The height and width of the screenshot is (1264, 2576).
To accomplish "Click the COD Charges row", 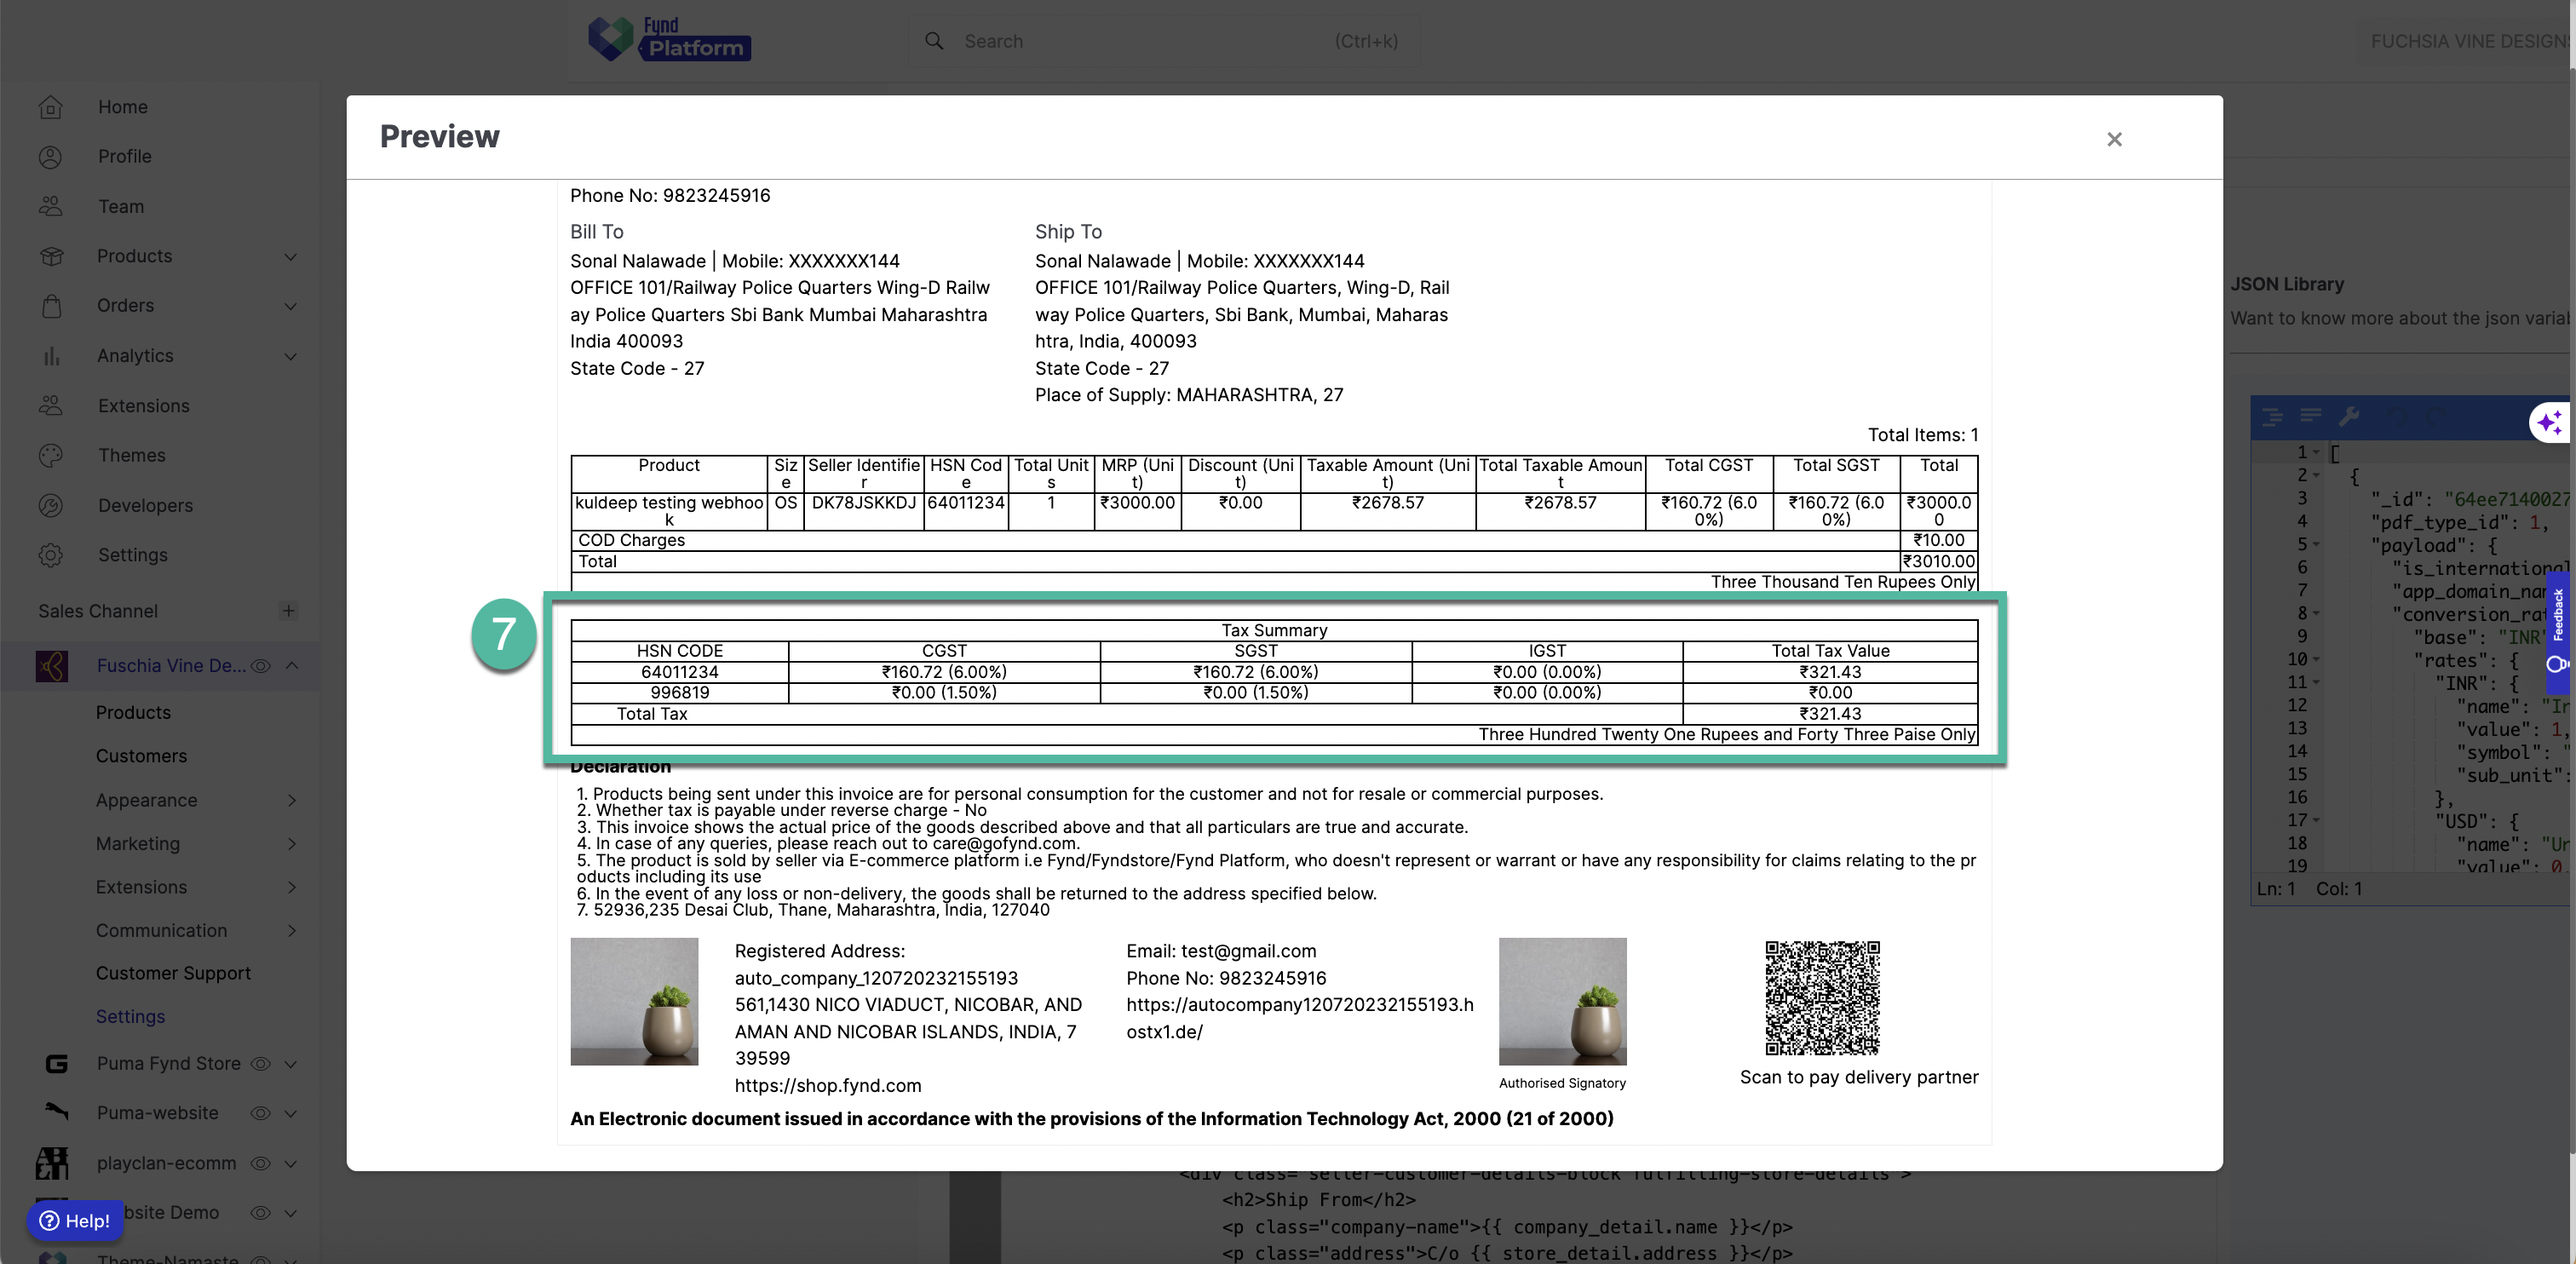I will [x=1274, y=541].
